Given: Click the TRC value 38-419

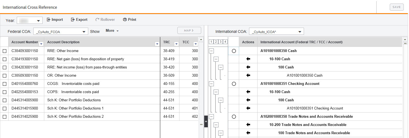Looking at the screenshot, I should [169, 59].
